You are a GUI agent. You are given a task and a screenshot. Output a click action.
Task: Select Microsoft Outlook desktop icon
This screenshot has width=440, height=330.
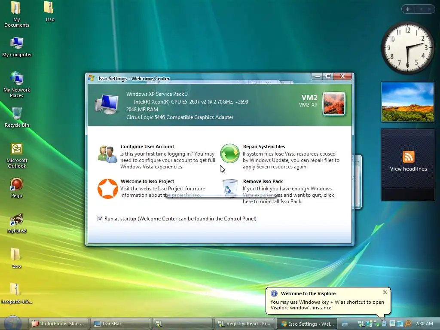[x=17, y=156]
